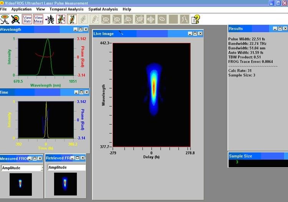Close the Retrieved FROG window
This screenshot has height=202, width=288.
tap(83, 158)
